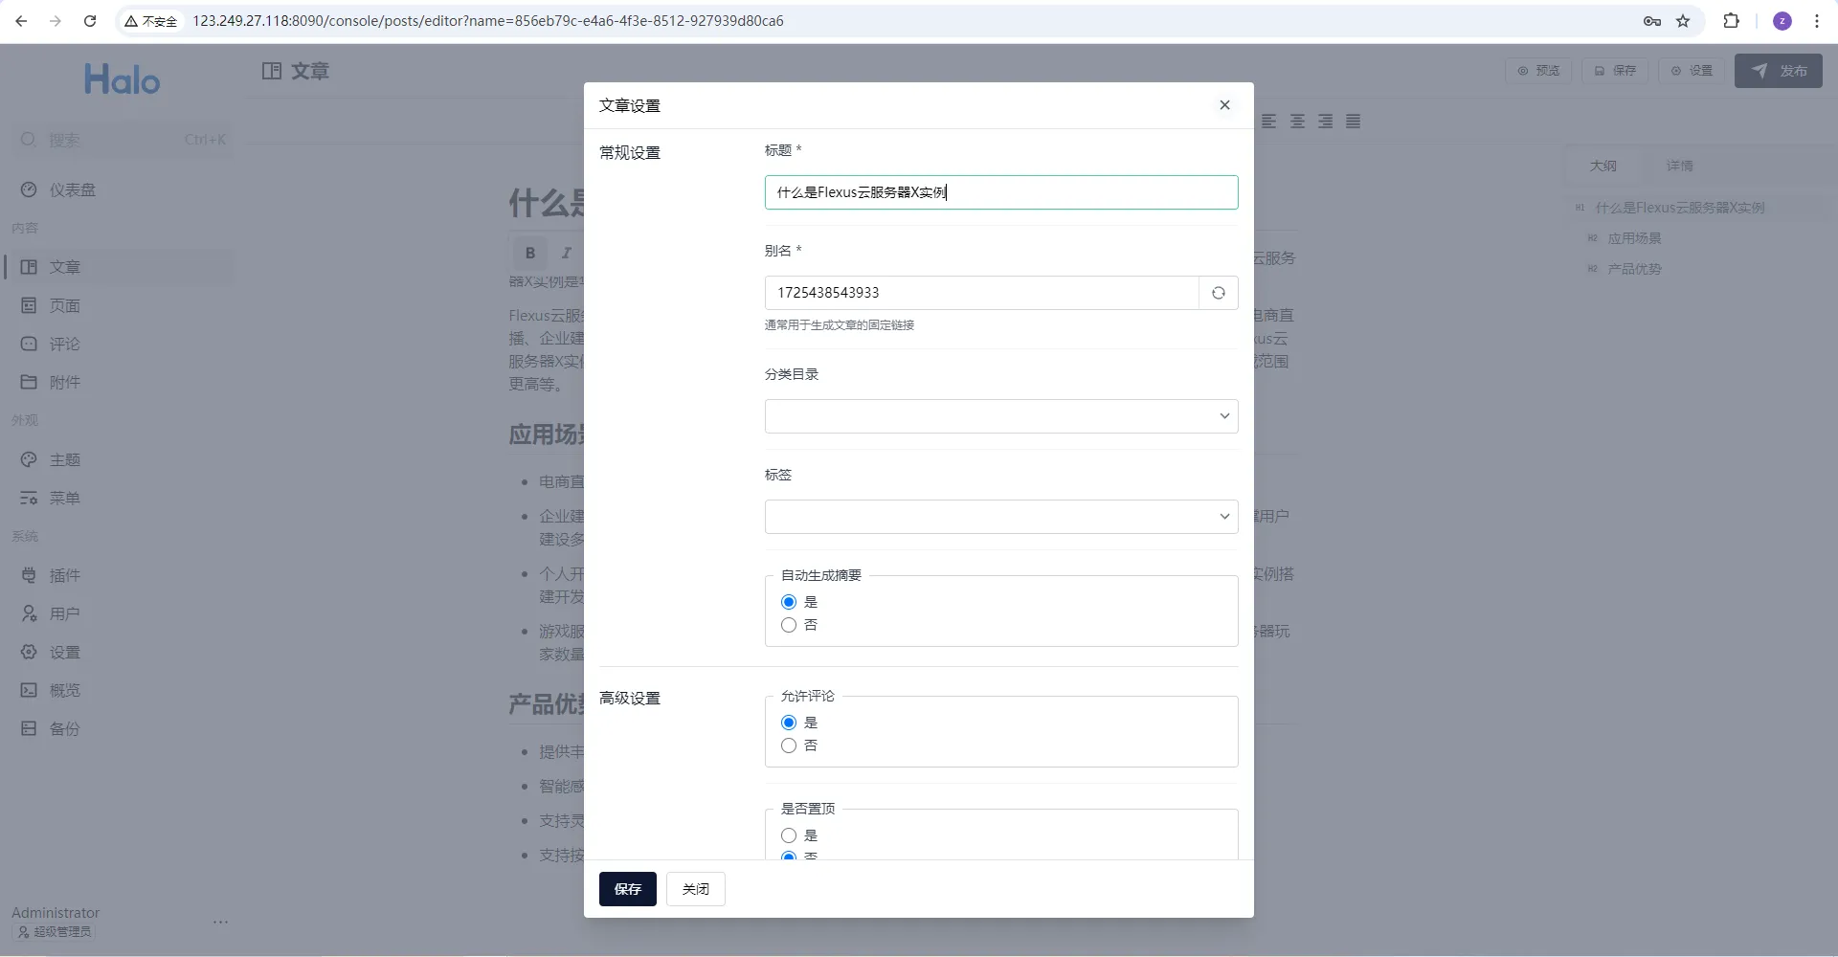Click the 评论 comment icon
The image size is (1838, 957).
tap(29, 344)
